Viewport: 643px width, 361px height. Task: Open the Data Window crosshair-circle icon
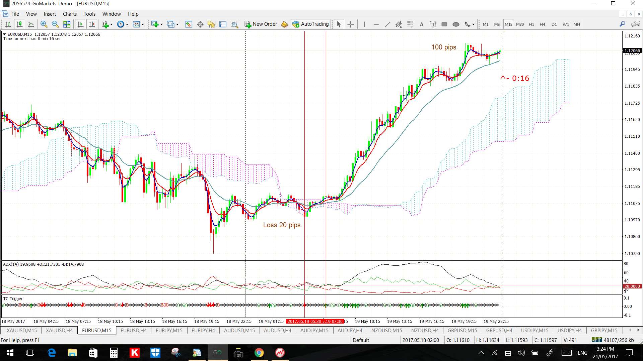click(x=200, y=24)
